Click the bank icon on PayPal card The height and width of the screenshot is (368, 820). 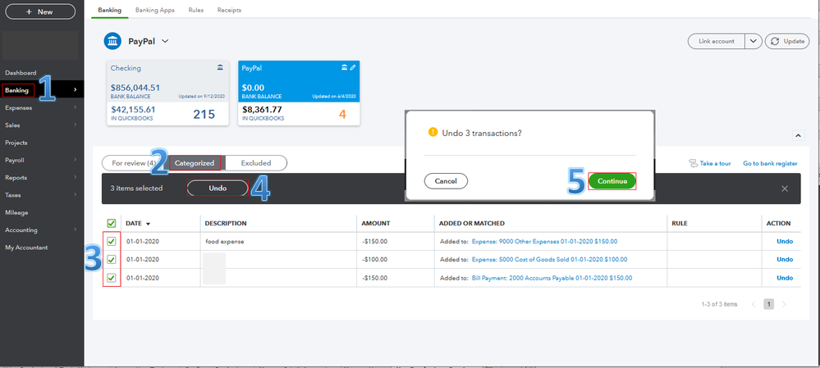pyautogui.click(x=344, y=68)
